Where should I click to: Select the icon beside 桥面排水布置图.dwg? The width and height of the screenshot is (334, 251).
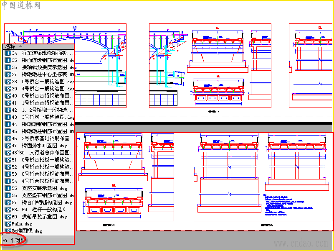pyautogui.click(x=8, y=146)
